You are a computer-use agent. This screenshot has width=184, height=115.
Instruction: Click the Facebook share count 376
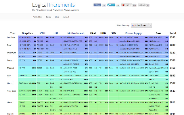[104, 5]
